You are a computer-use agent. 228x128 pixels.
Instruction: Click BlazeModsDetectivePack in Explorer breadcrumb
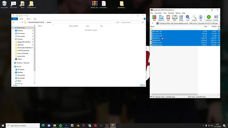[x=37, y=22]
